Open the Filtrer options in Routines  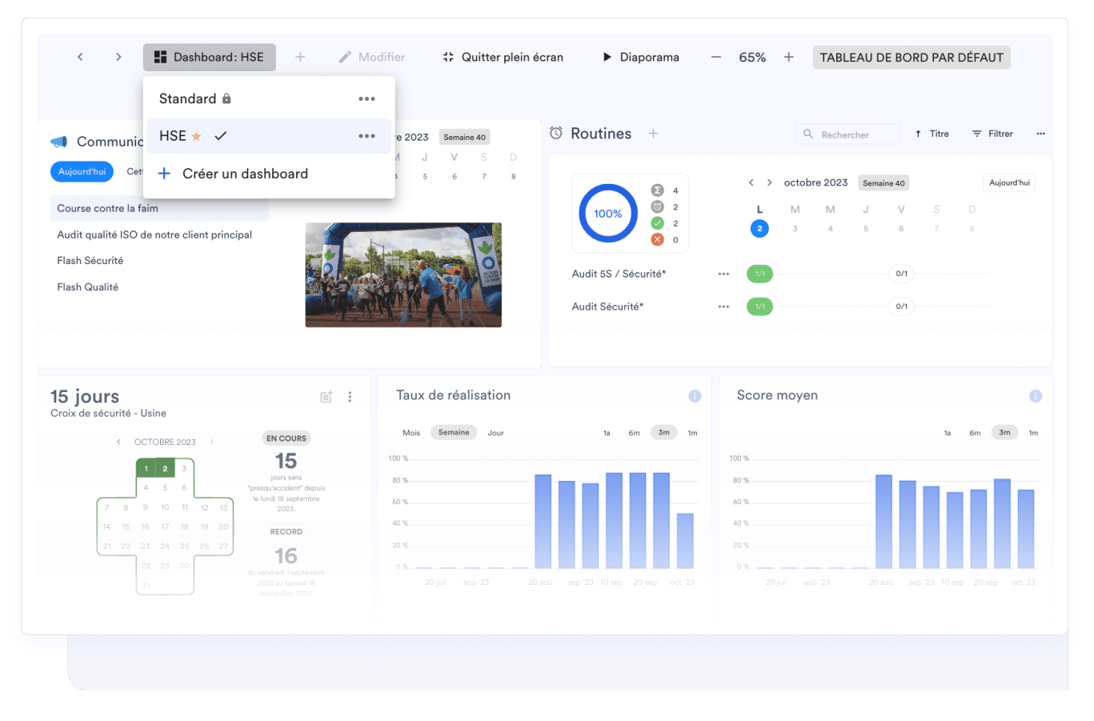pos(992,134)
